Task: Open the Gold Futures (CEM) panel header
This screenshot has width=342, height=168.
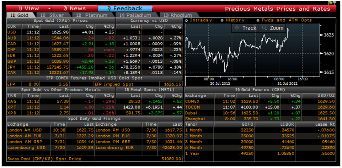Action: pos(260,90)
